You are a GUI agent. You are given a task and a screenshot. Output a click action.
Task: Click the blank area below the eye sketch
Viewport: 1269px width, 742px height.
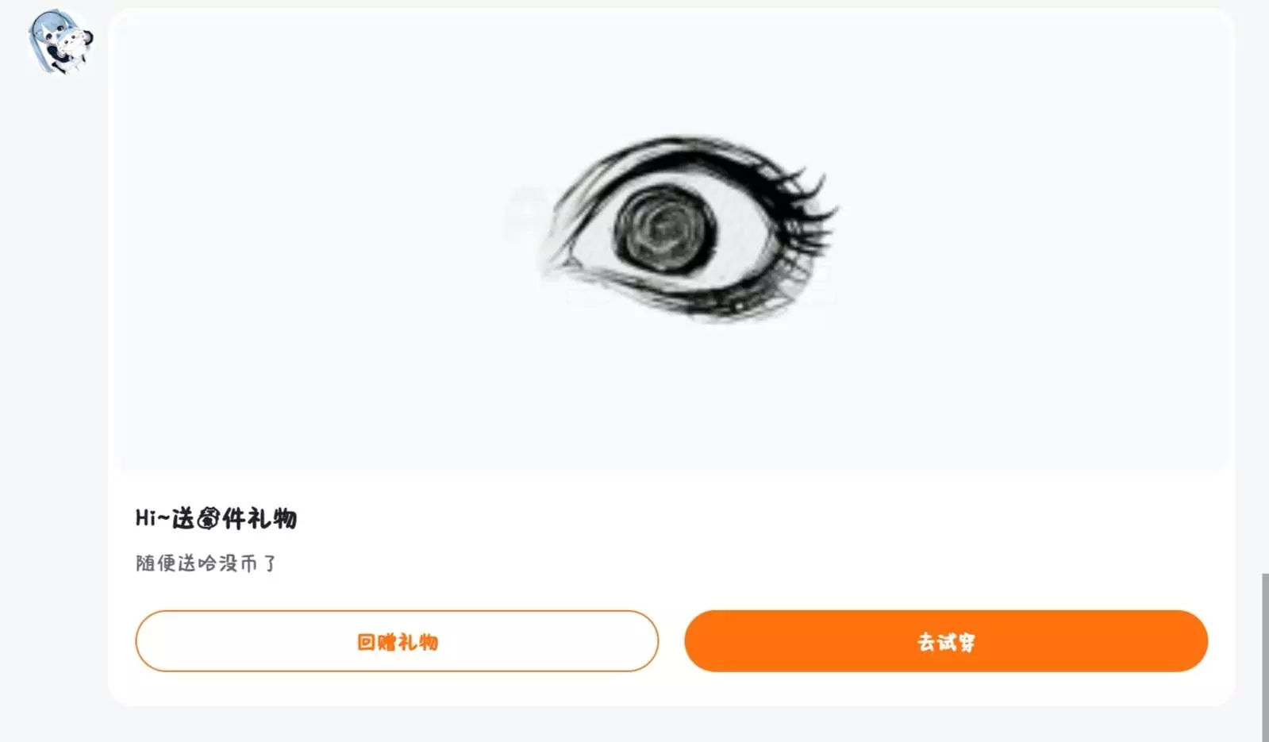coord(675,397)
